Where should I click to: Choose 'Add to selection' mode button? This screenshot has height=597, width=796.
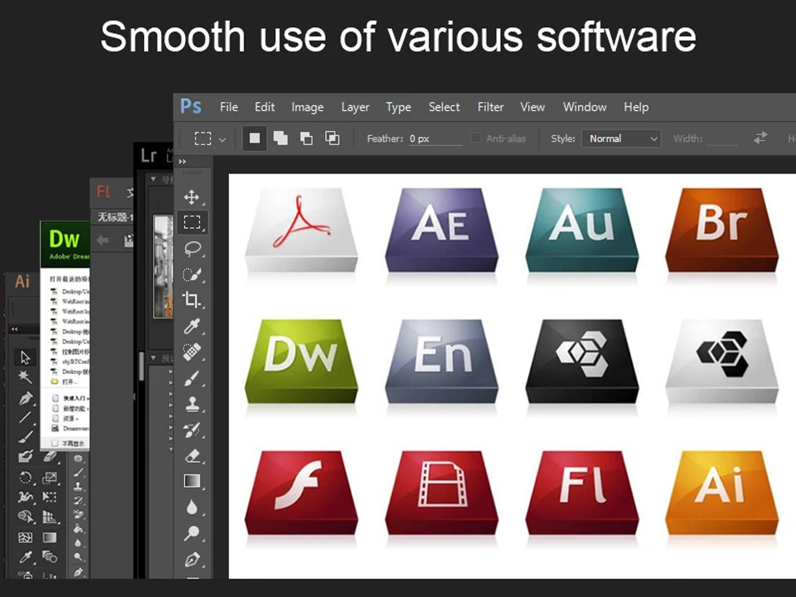(280, 138)
